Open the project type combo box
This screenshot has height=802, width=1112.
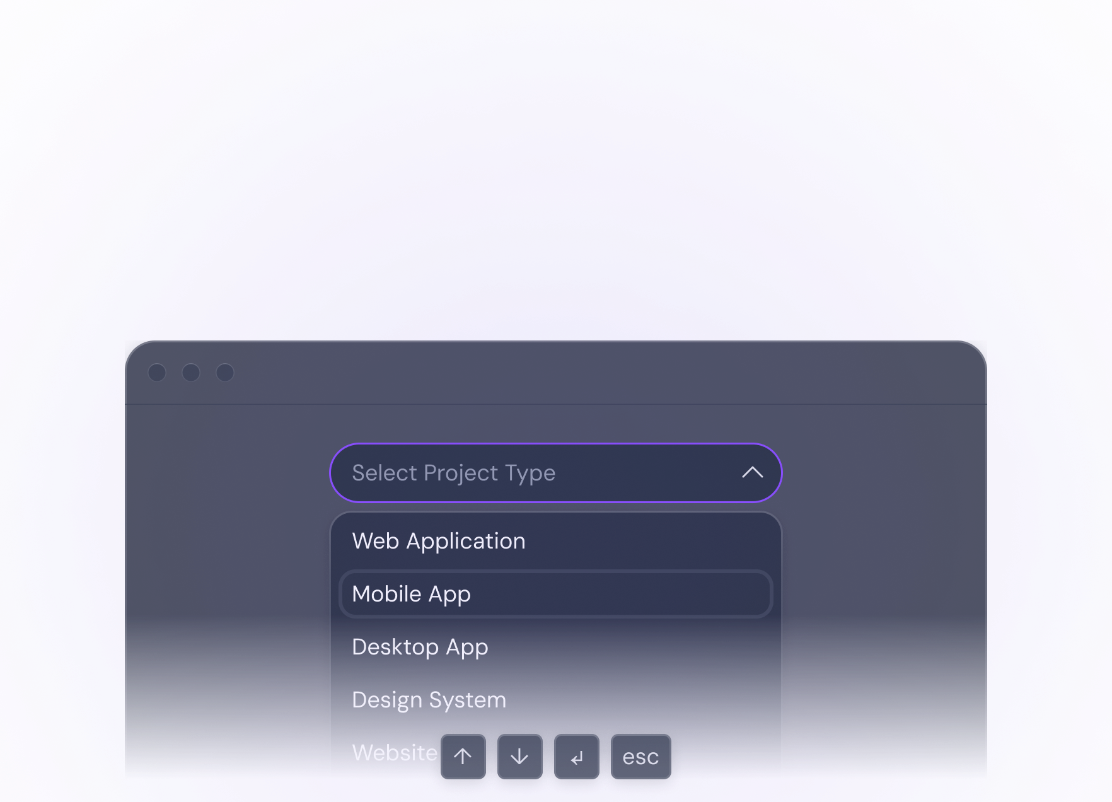pyautogui.click(x=555, y=473)
